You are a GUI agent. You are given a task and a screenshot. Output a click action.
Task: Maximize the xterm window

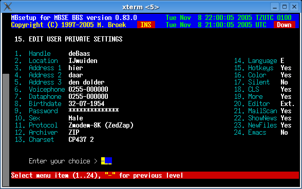[285, 7]
